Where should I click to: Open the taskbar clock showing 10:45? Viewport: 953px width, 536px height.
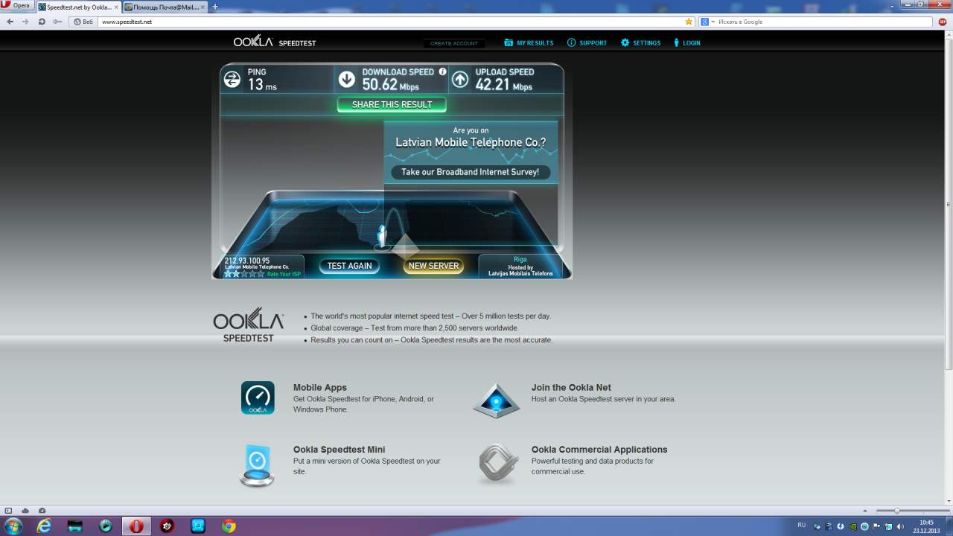(927, 526)
